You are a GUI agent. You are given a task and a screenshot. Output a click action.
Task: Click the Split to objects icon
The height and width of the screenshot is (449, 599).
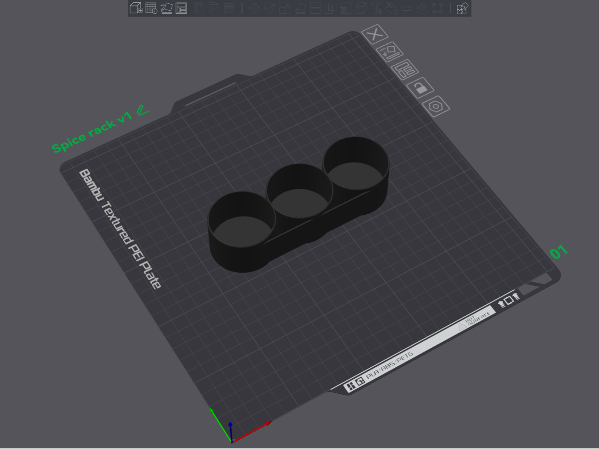199,8
